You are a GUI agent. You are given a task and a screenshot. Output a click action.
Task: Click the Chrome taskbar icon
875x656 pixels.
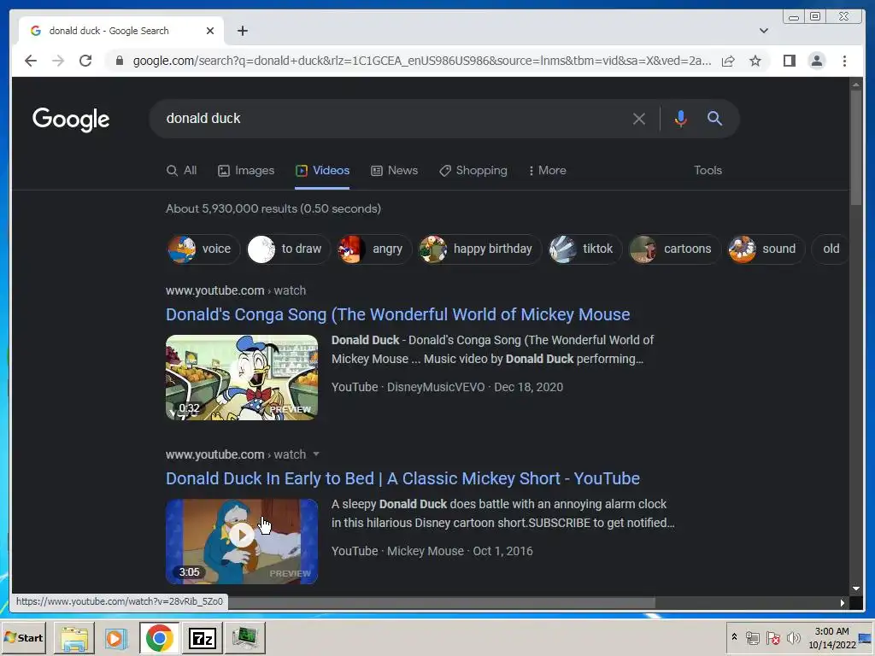[x=160, y=638]
